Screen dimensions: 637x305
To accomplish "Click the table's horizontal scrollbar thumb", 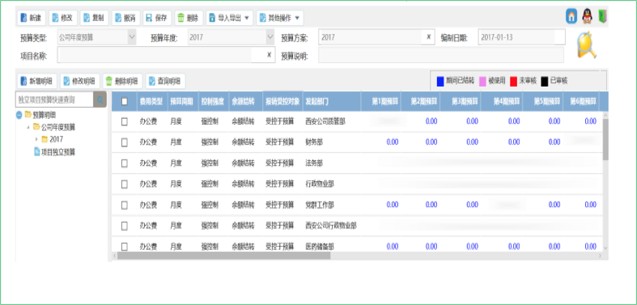I will 224,256.
